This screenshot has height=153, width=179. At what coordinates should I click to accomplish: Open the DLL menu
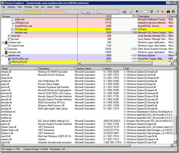click(42, 7)
